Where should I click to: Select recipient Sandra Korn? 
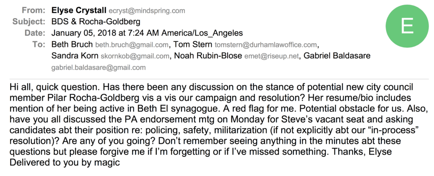click(x=75, y=56)
